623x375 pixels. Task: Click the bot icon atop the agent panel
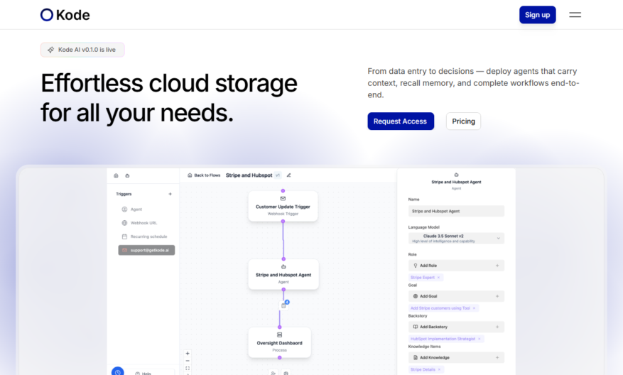coord(456,175)
